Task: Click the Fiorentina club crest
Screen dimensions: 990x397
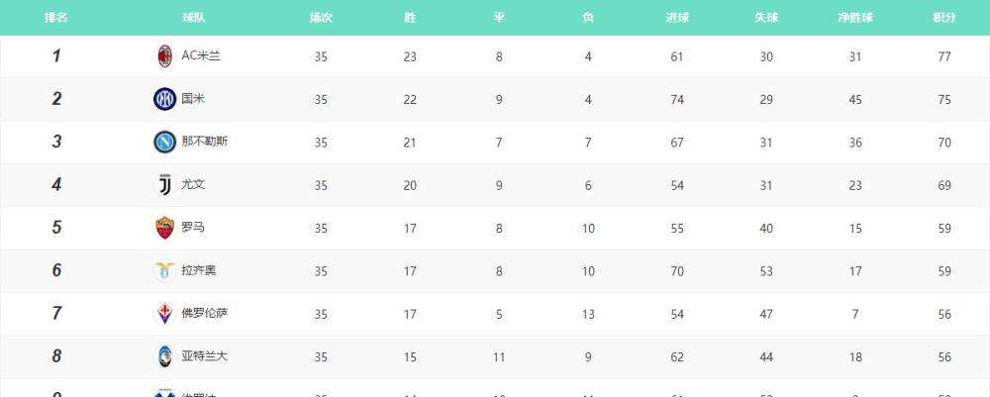Action: [164, 314]
